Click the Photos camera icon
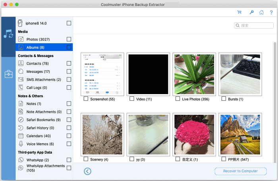278x181 pixels. click(21, 39)
